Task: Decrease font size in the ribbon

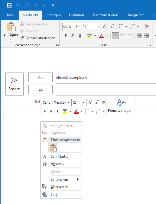Action: click(112, 26)
